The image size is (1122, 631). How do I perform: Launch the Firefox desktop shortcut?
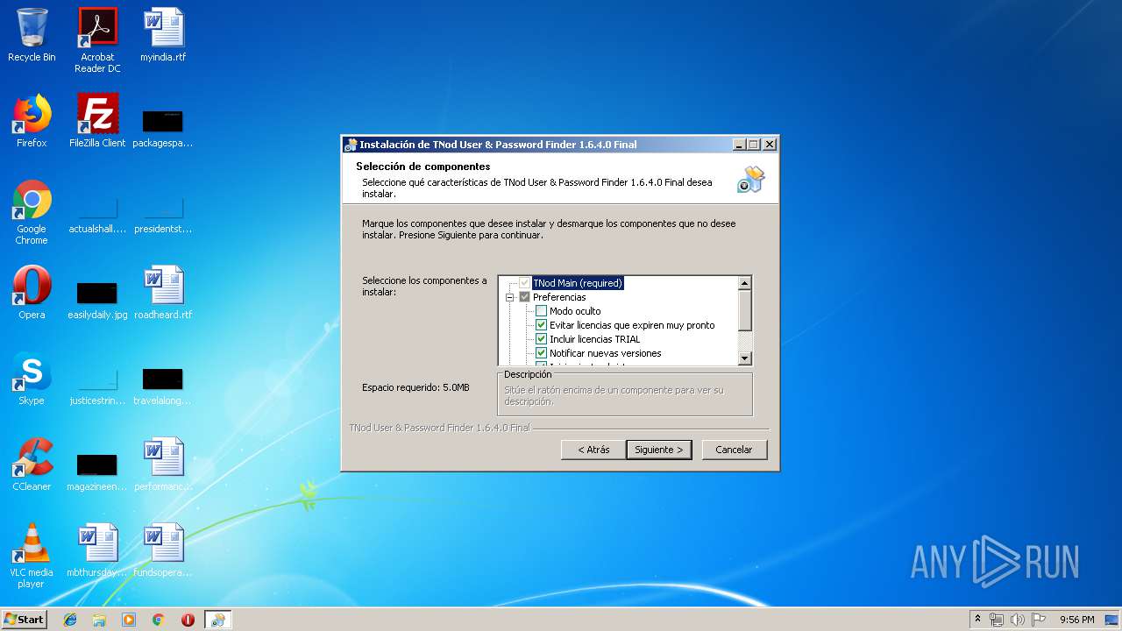32,121
